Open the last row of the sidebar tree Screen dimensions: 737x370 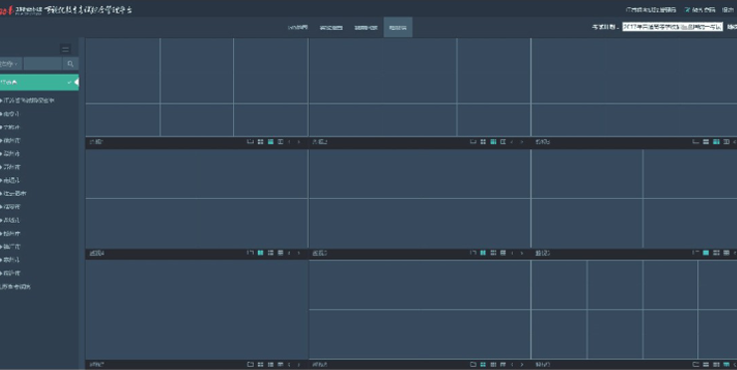(x=16, y=286)
